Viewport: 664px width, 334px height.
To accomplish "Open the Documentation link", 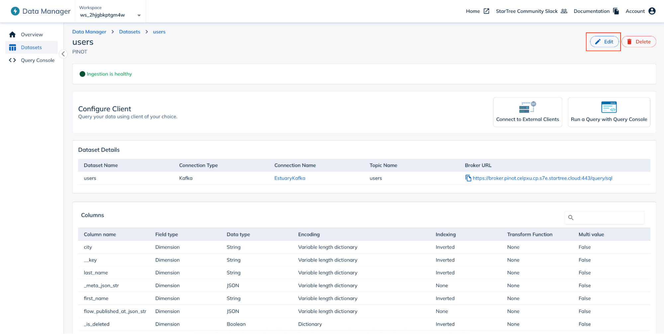I will pos(591,11).
